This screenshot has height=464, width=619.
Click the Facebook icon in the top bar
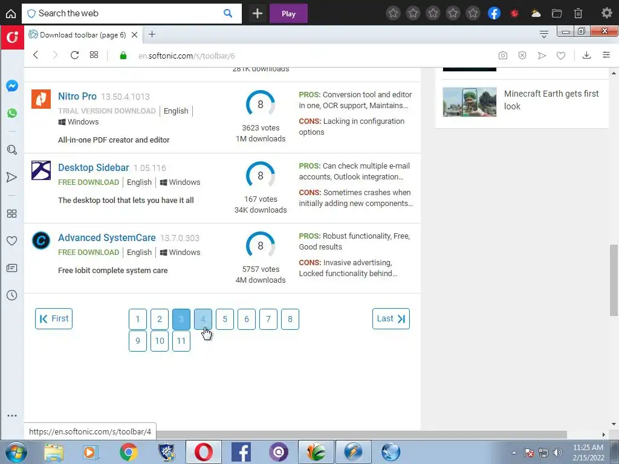(494, 13)
